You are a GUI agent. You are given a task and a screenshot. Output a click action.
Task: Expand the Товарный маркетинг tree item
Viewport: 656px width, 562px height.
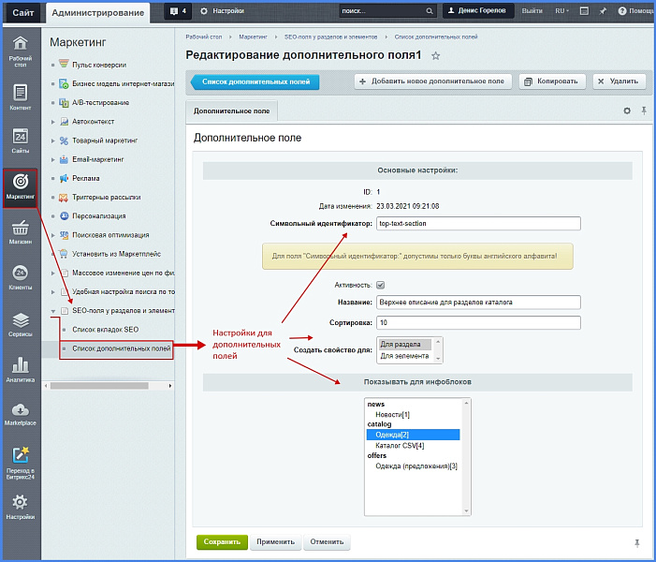tap(53, 140)
